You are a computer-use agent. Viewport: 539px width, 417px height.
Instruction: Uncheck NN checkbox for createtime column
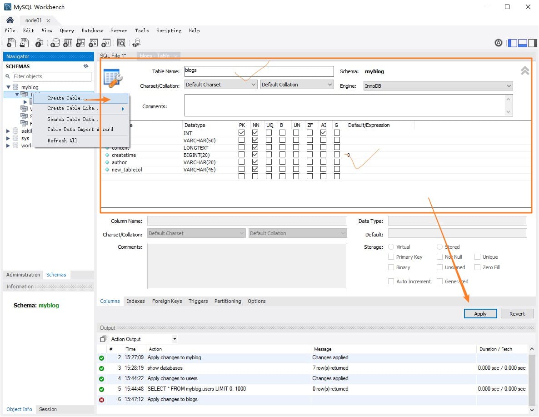[x=255, y=155]
